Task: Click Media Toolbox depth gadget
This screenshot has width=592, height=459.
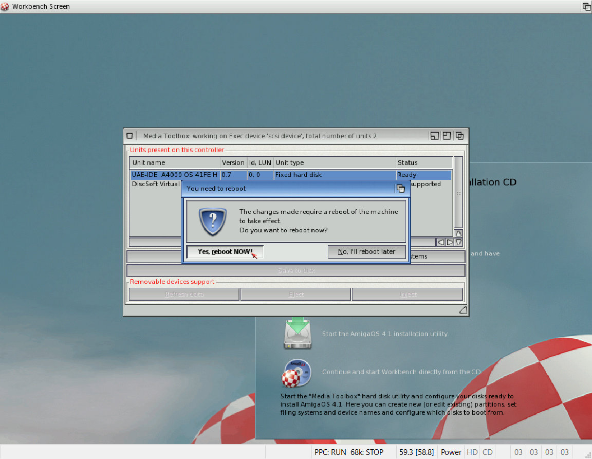Action: coord(459,136)
